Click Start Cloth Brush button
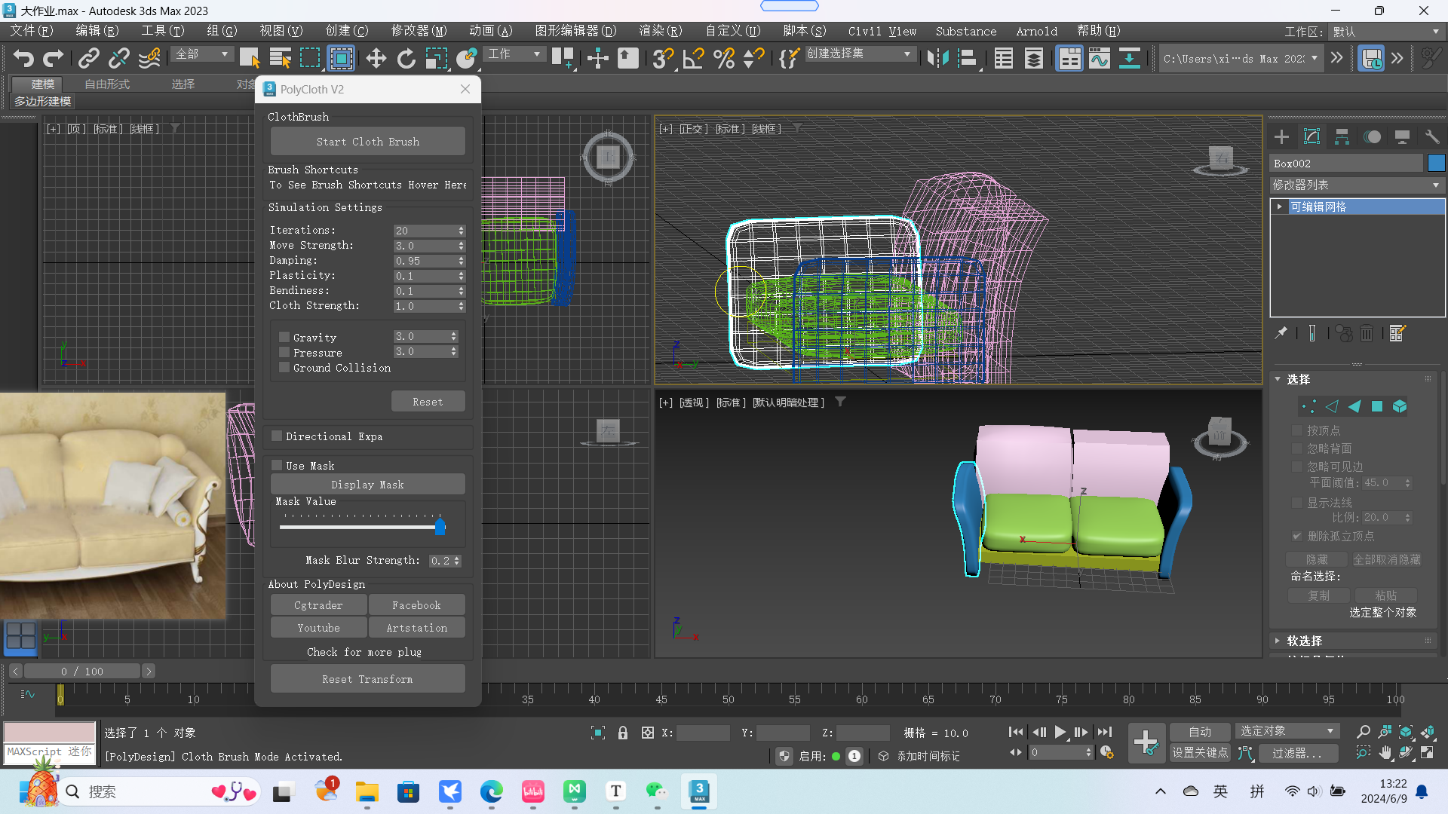 click(368, 141)
